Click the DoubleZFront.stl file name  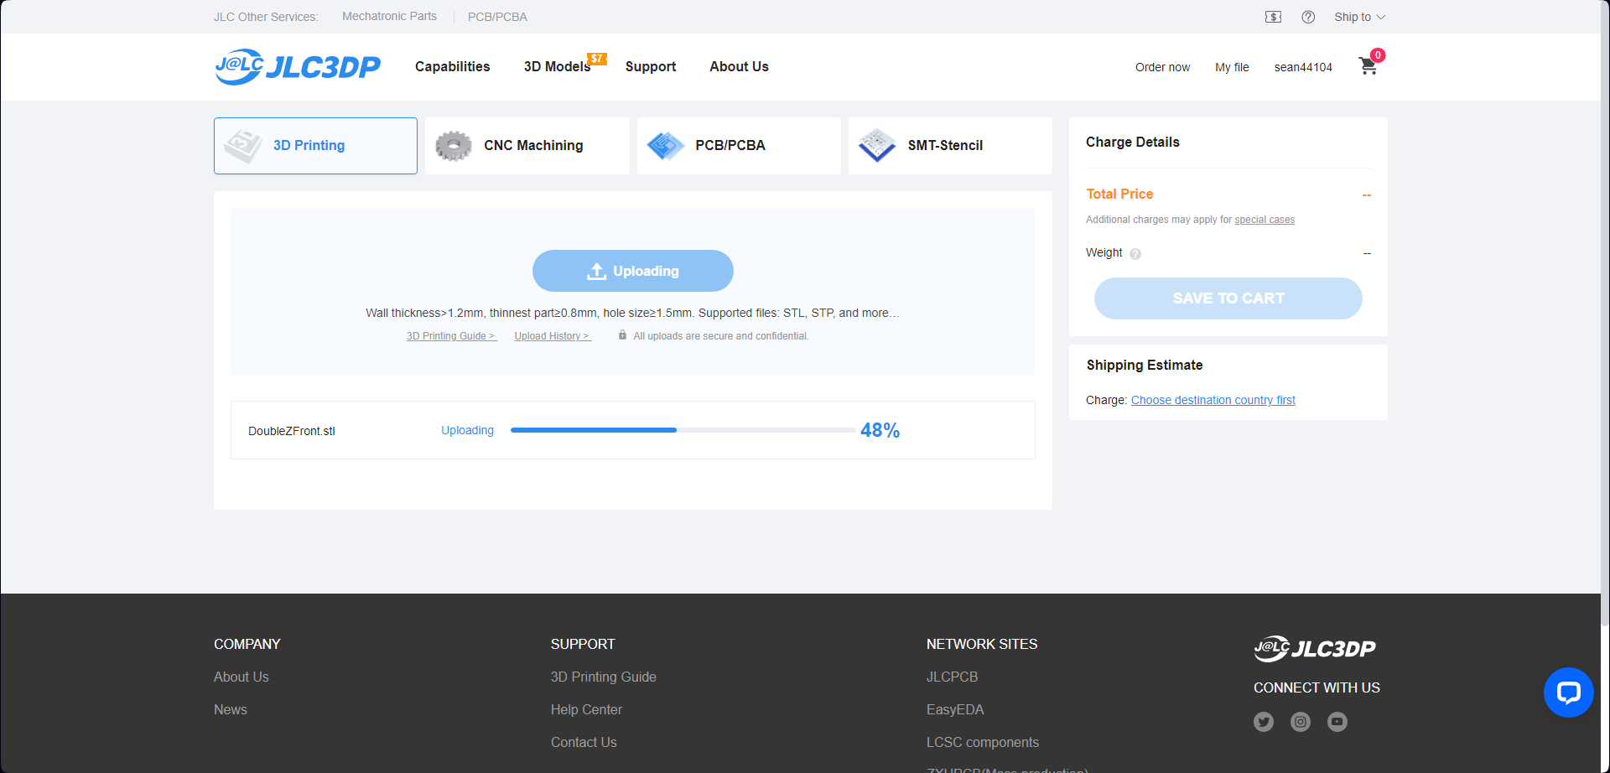(292, 431)
